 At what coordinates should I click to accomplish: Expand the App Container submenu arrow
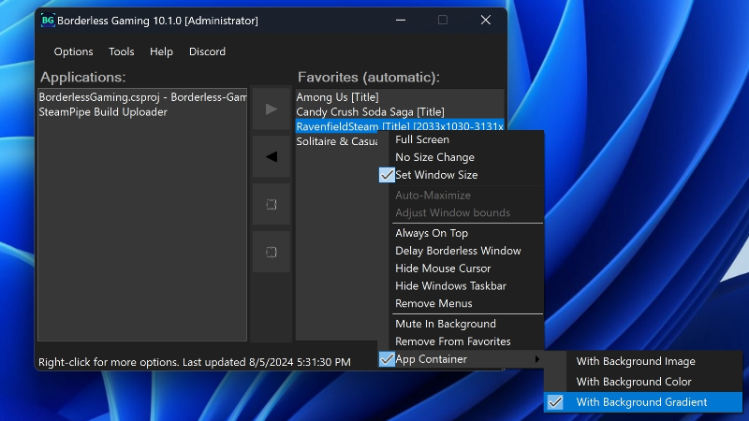(536, 359)
